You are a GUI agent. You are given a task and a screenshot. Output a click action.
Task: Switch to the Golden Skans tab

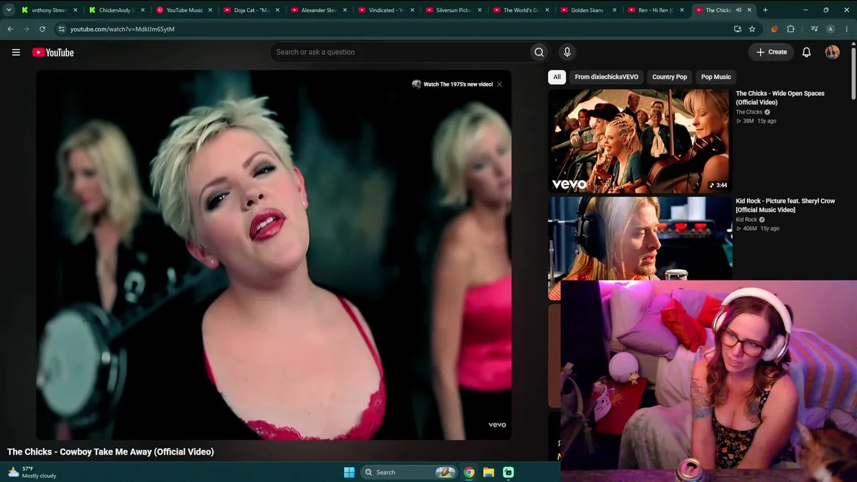[x=589, y=10]
